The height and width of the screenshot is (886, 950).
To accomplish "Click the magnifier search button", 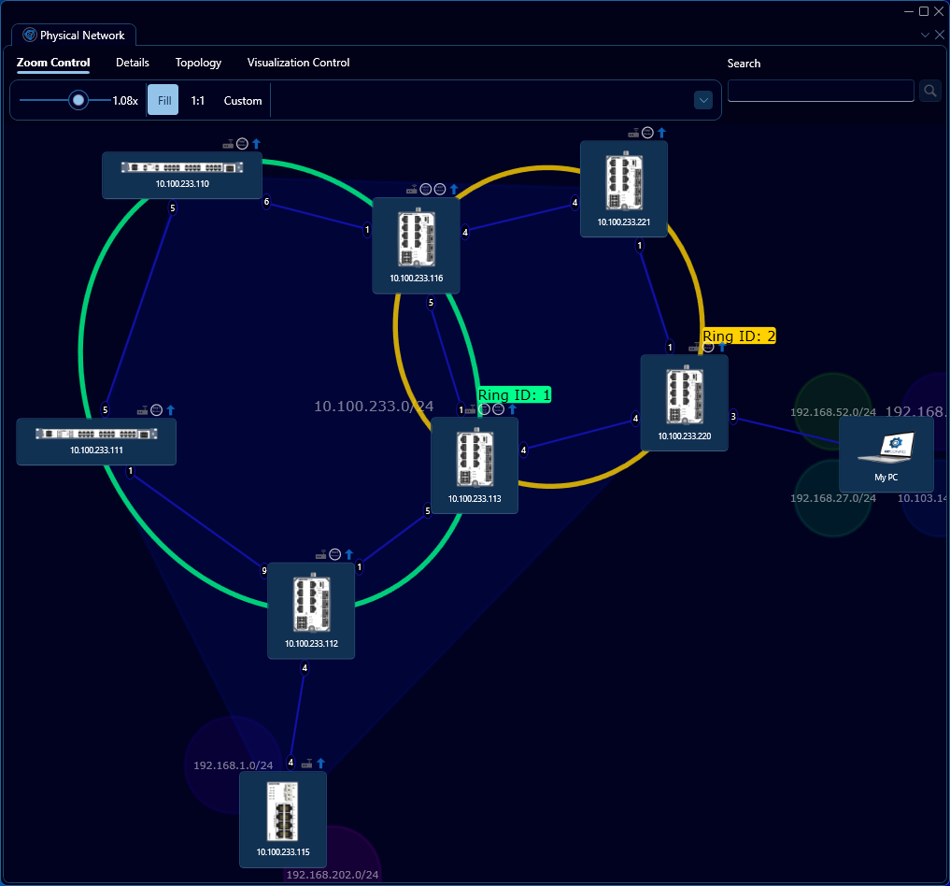I will [x=930, y=91].
